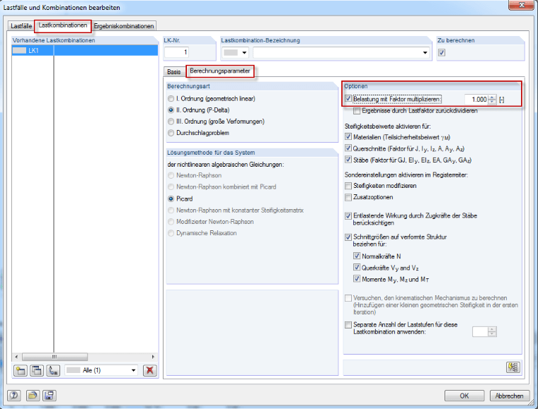Toggle Normalkräfte N checkbox
The image size is (538, 409).
(357, 256)
